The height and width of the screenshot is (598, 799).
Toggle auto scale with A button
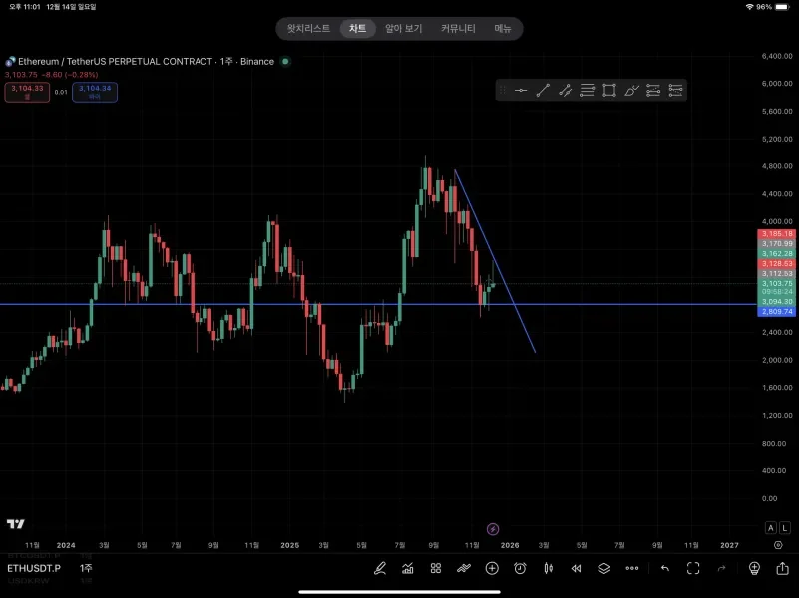770,528
